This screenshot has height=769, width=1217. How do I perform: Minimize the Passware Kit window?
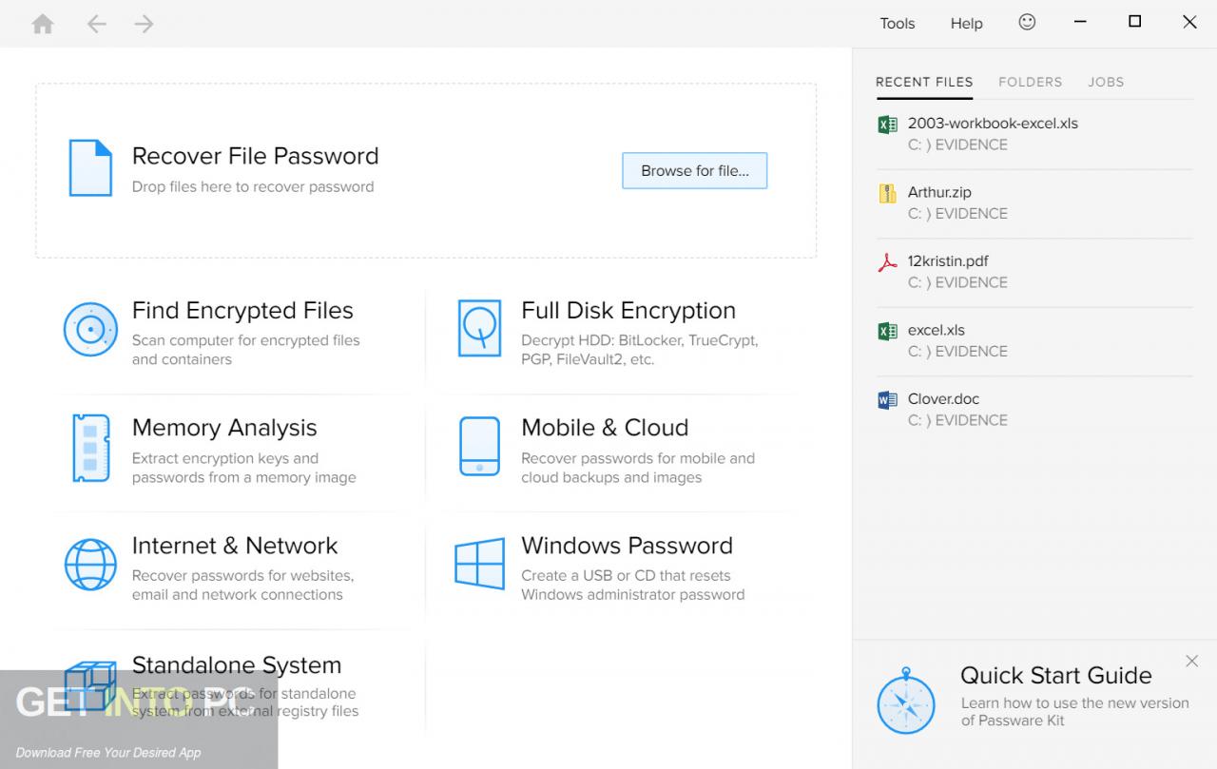click(x=1081, y=23)
